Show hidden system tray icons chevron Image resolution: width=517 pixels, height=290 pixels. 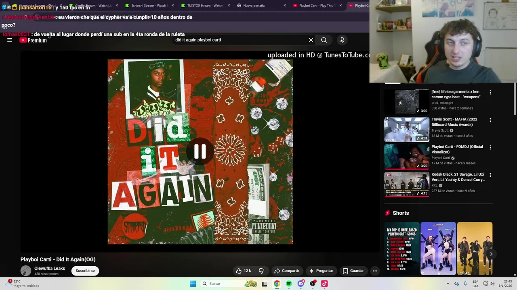pyautogui.click(x=448, y=284)
